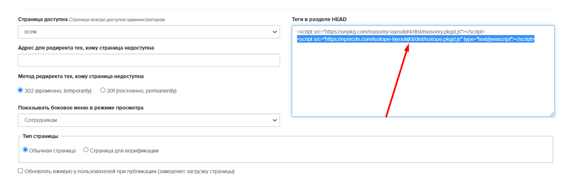Open the "Сотрудникам" sidebar menu dropdown

coord(149,120)
